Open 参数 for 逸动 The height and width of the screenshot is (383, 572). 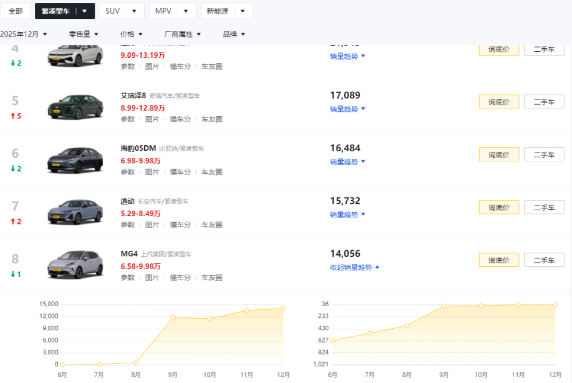(128, 225)
